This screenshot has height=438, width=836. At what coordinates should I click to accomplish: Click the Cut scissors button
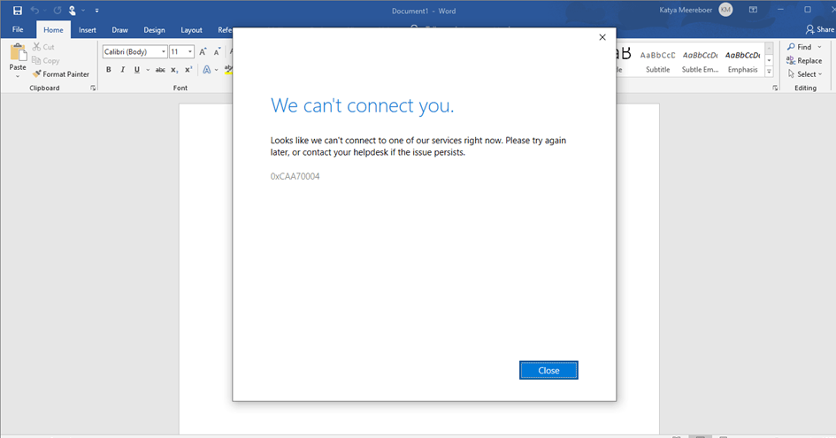click(x=43, y=47)
